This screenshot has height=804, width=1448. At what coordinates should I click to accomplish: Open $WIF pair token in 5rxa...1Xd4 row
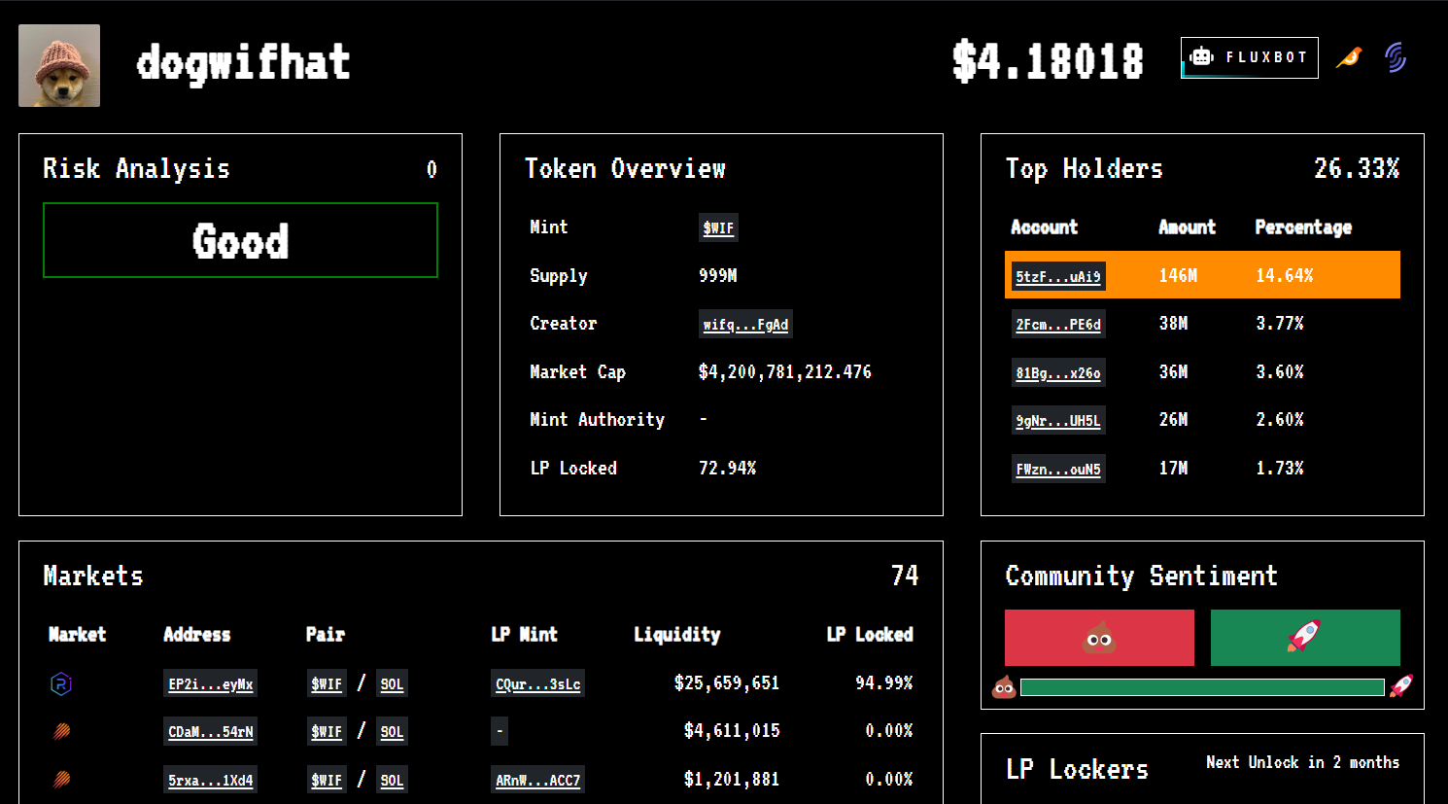(x=327, y=780)
